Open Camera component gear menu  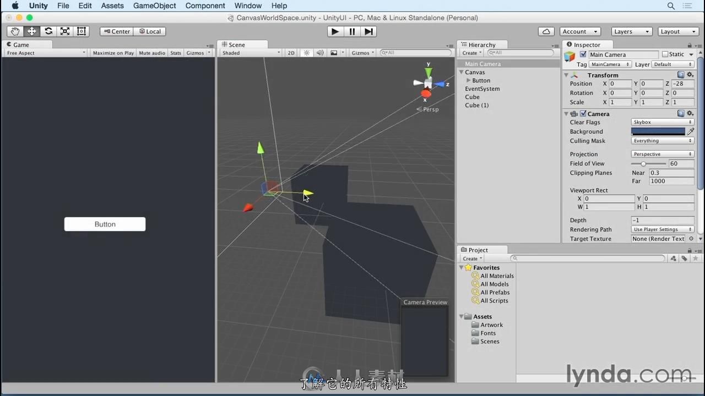(690, 113)
